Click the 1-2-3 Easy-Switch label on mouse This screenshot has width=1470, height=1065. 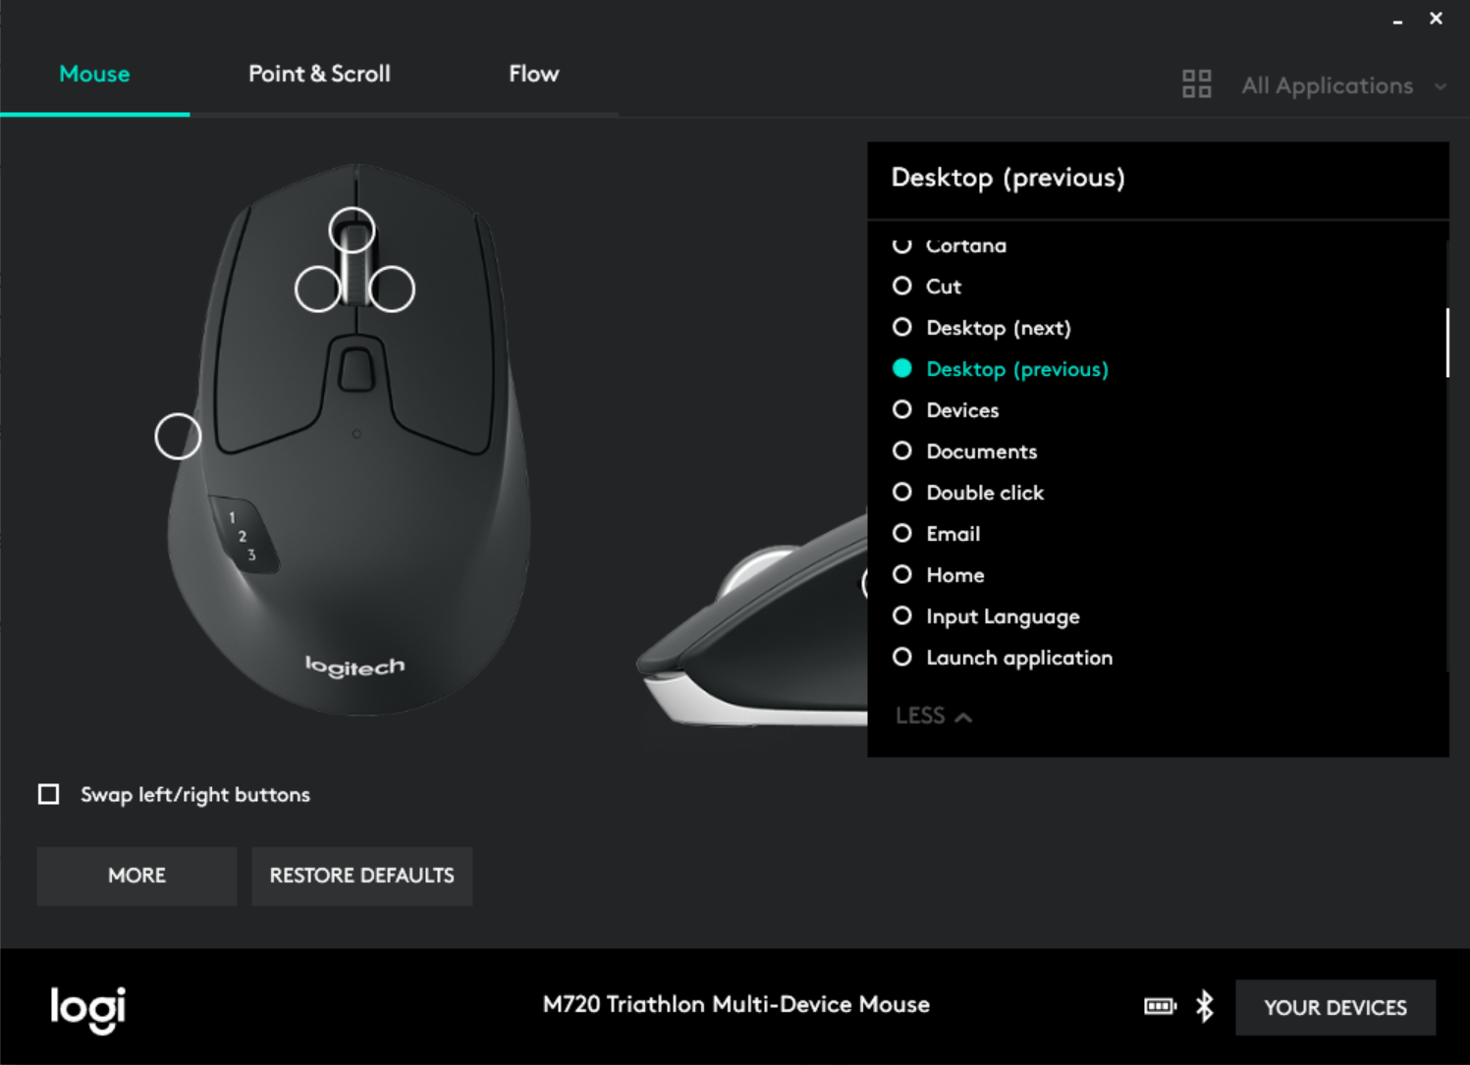tap(243, 536)
